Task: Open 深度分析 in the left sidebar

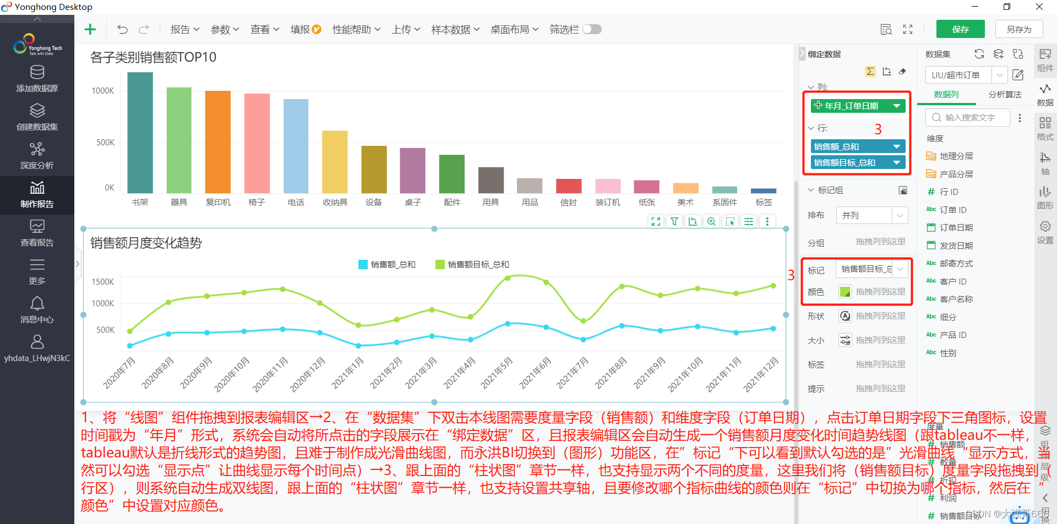Action: pos(37,156)
